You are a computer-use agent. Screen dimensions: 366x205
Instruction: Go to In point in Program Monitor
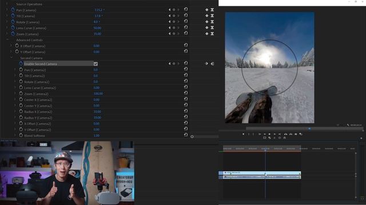[259, 134]
